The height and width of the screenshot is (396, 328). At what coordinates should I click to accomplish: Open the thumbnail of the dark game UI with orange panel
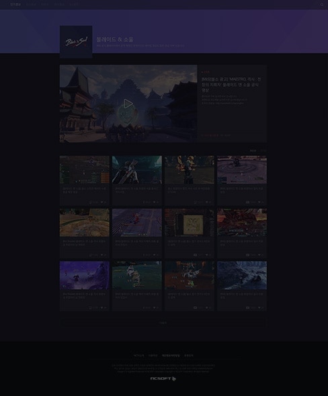pos(85,169)
